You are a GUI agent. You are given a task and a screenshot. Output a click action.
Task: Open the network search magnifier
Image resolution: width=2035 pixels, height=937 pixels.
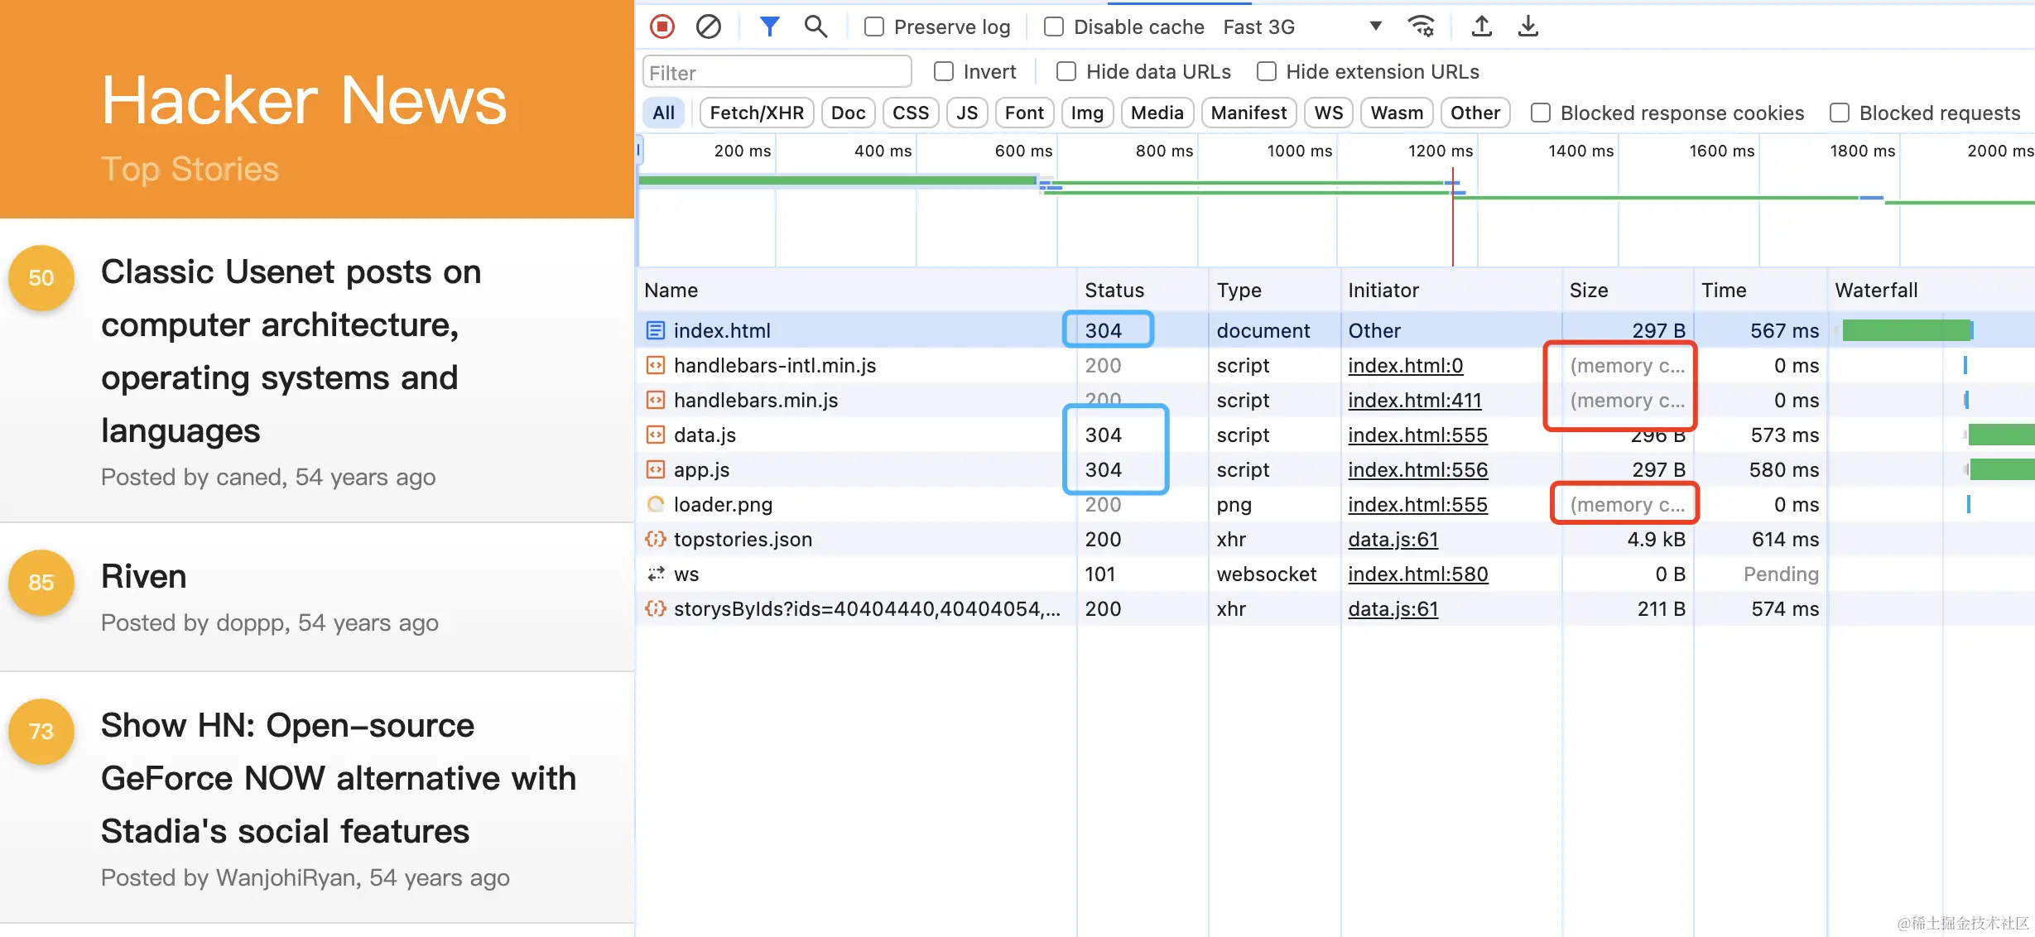(x=815, y=26)
